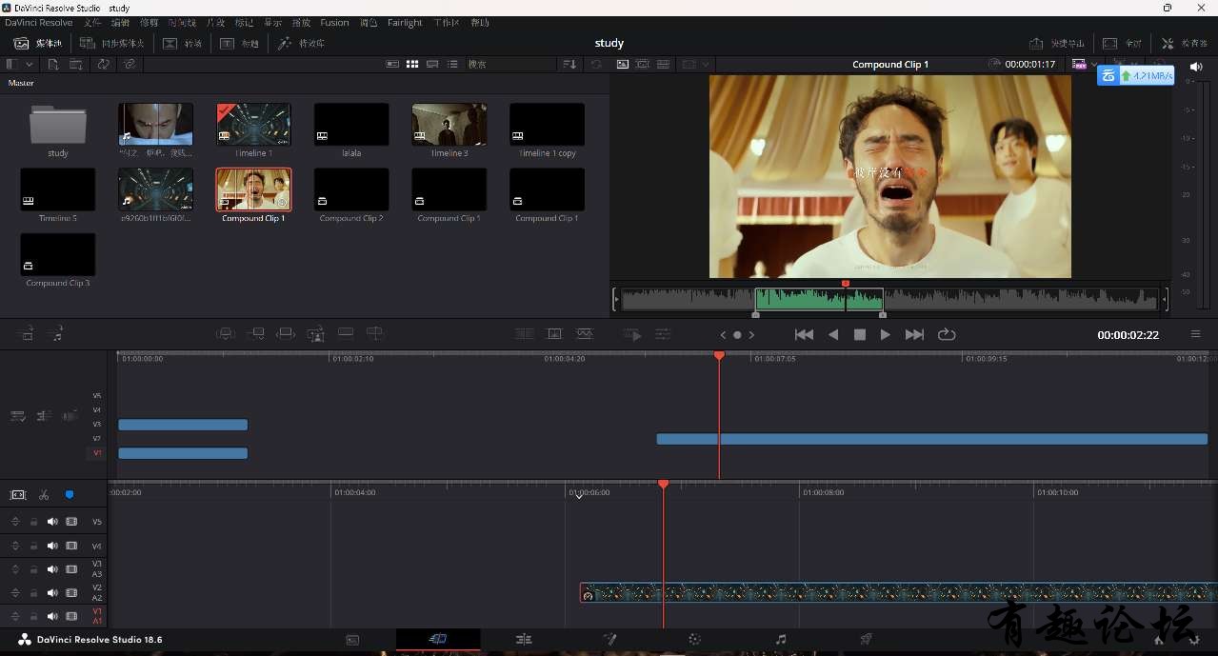Click the Place On Top icon
The image size is (1218, 656).
pos(346,333)
